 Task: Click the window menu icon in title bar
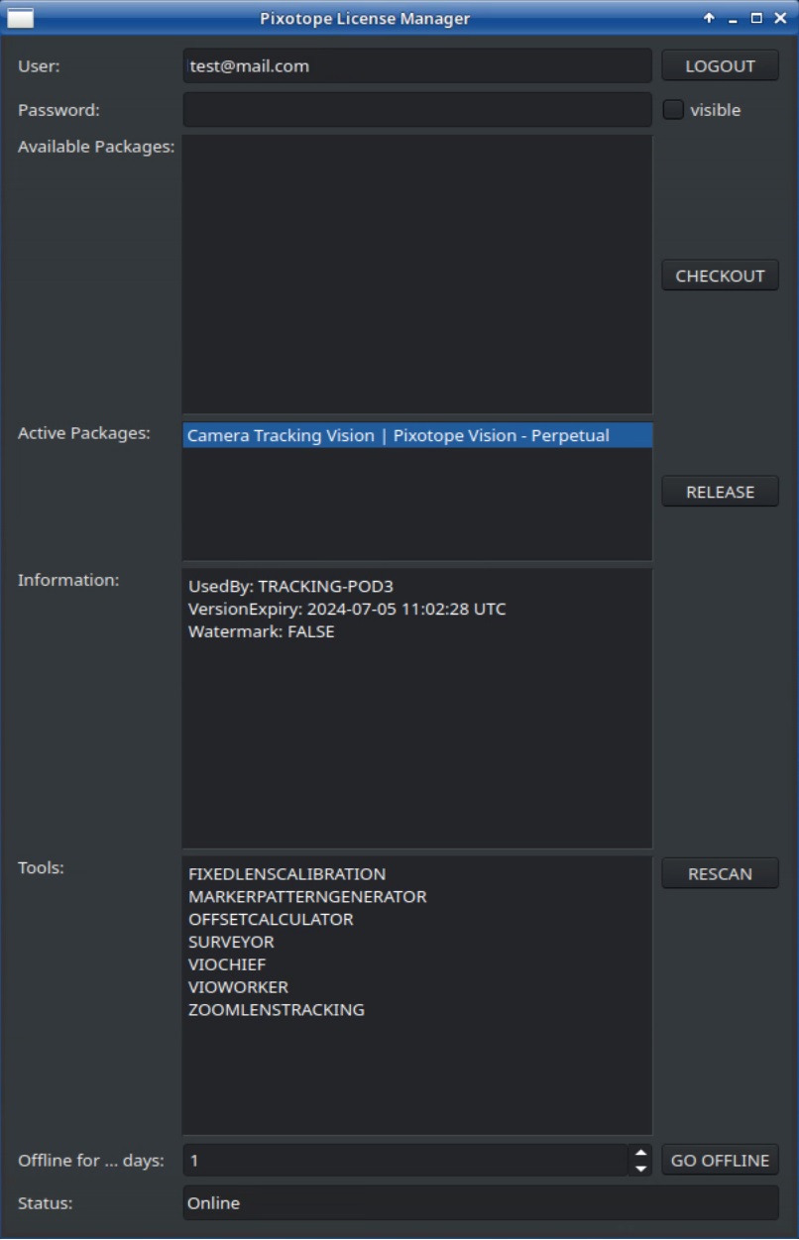[x=21, y=18]
